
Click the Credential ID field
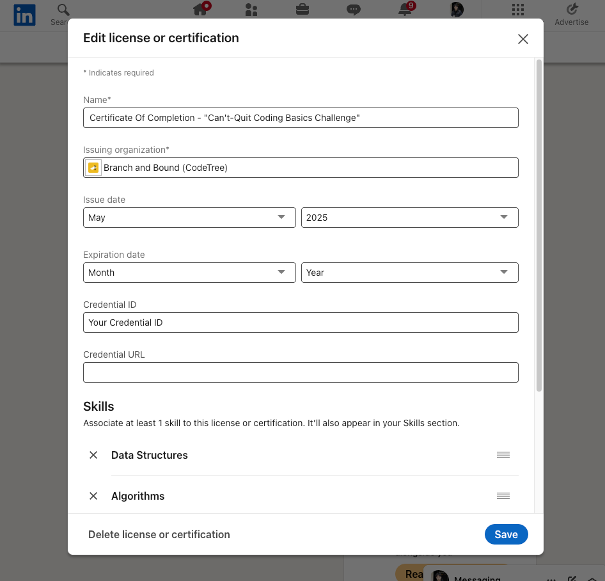[x=301, y=322]
